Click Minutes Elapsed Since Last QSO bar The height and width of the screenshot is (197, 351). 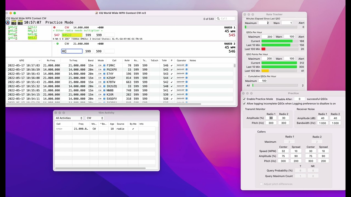[271, 27]
